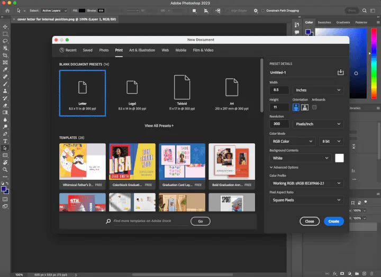381x277 pixels.
Task: Open the Pixels/Inch resolution unit dropdown
Action: [318, 124]
